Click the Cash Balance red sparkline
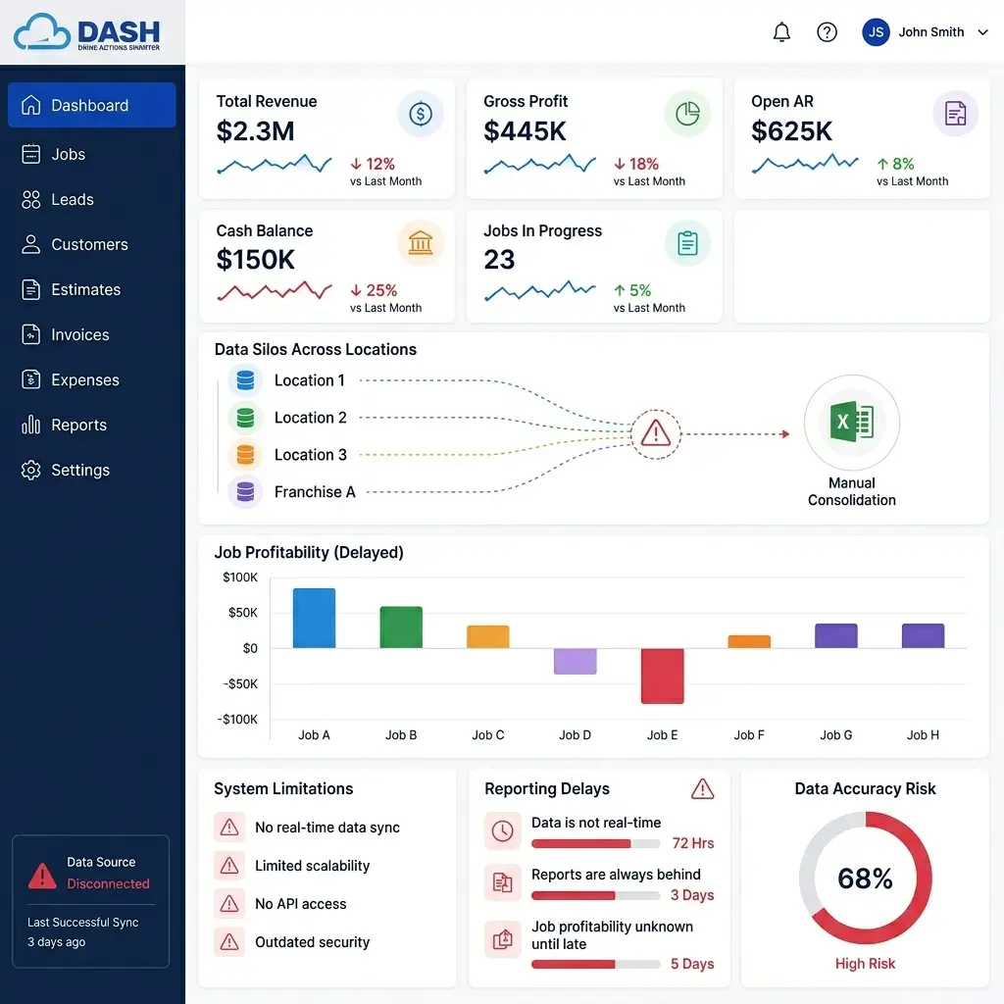 (275, 291)
